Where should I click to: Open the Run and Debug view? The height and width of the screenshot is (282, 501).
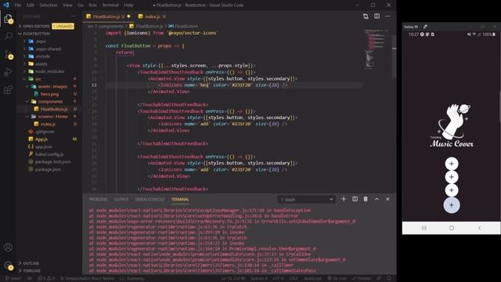pos(9,72)
